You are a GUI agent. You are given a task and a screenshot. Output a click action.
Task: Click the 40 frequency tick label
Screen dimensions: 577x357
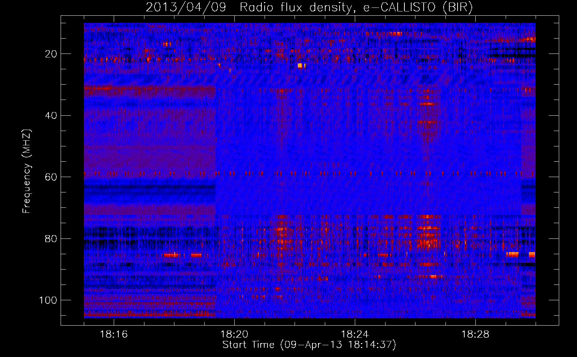tap(51, 116)
